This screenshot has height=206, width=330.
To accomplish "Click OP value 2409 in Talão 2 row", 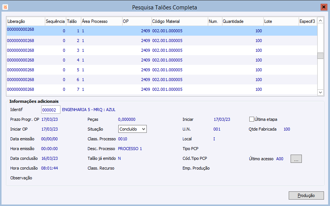I will [145, 41].
